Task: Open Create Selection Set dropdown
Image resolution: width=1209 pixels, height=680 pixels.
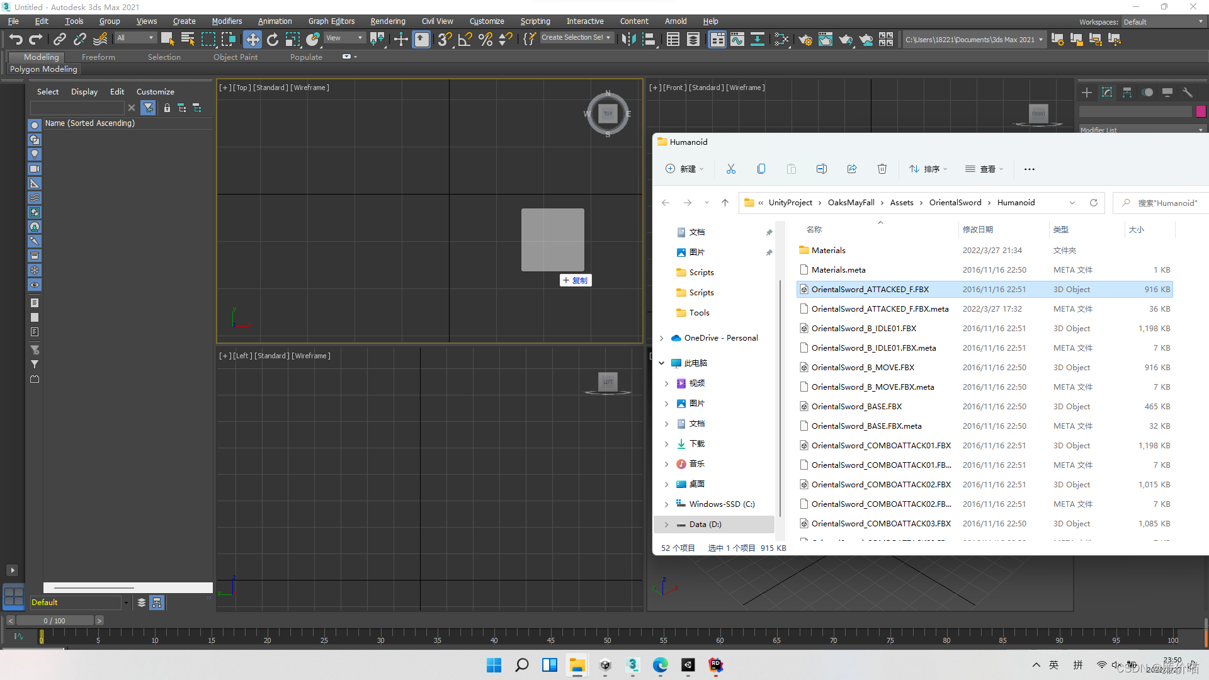Action: click(x=576, y=38)
